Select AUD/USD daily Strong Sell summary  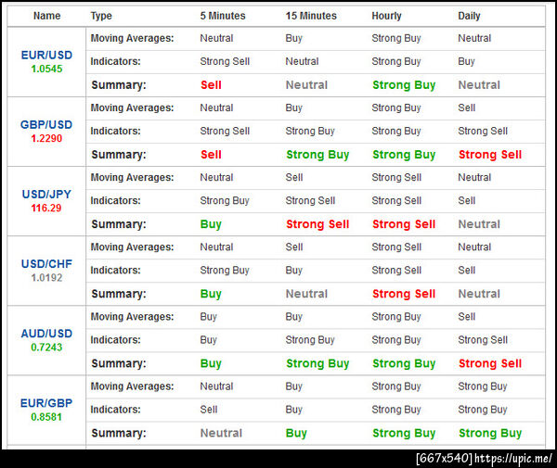click(490, 363)
